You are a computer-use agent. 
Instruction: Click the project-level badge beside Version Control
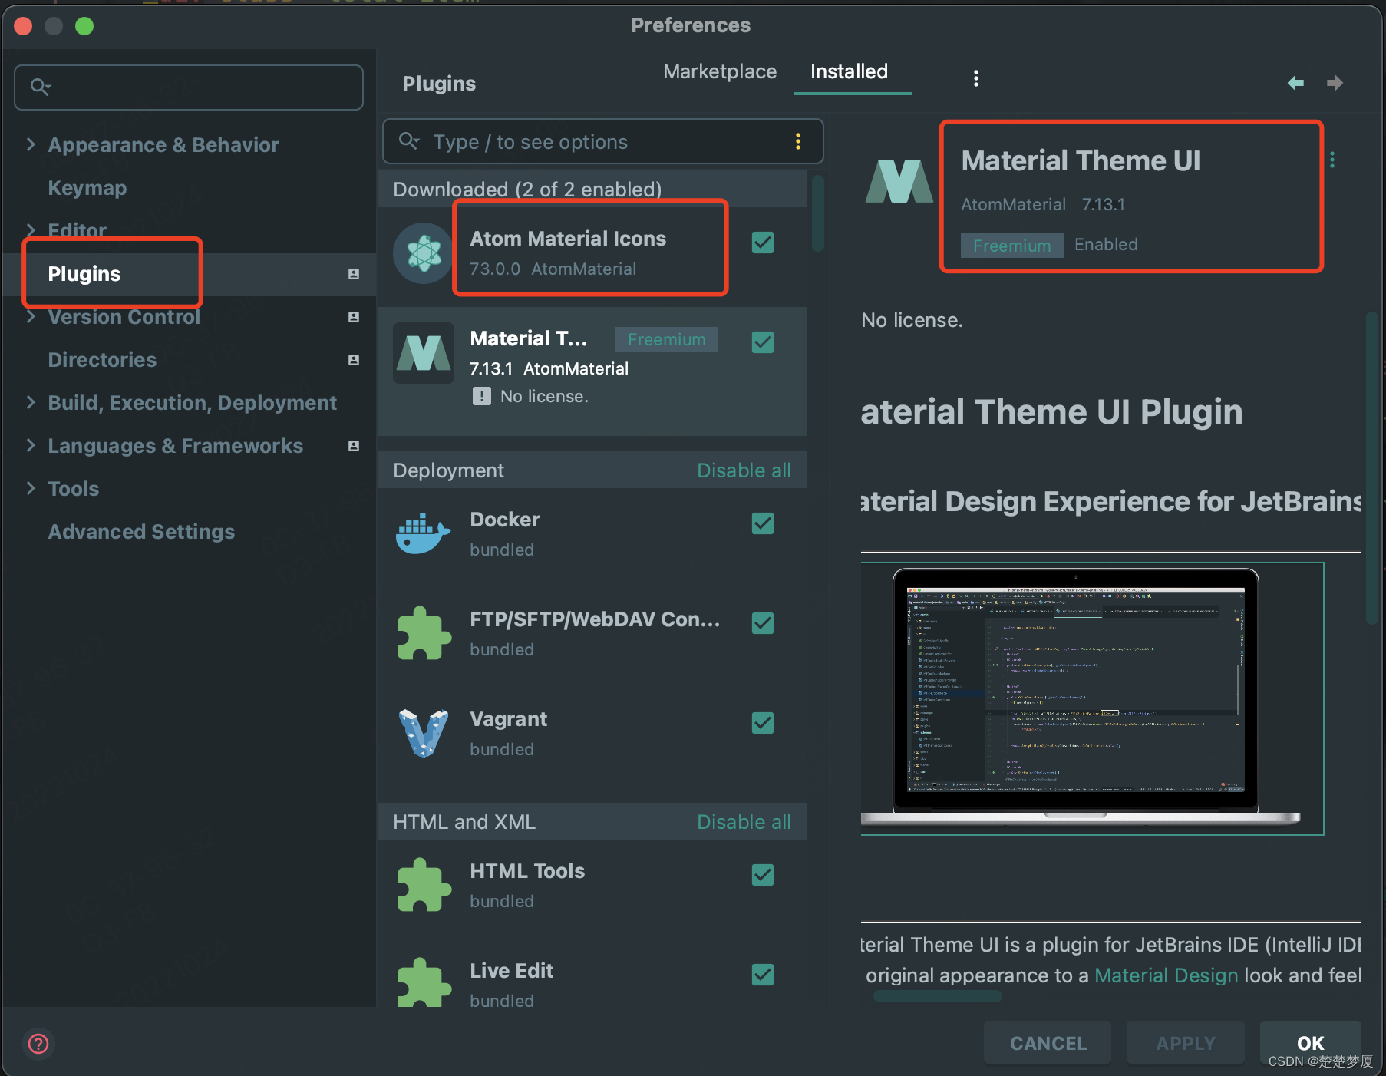[x=354, y=317]
